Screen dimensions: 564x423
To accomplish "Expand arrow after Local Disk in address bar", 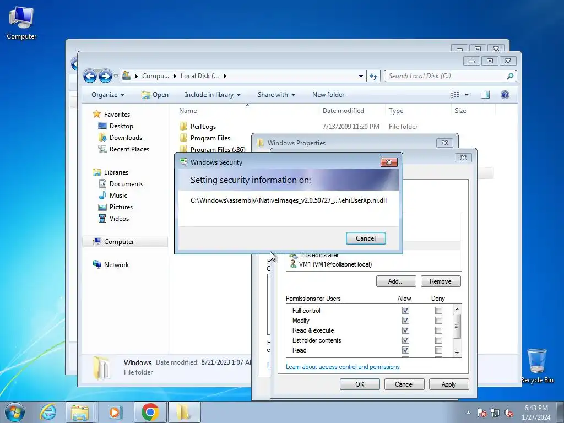I will 225,76.
